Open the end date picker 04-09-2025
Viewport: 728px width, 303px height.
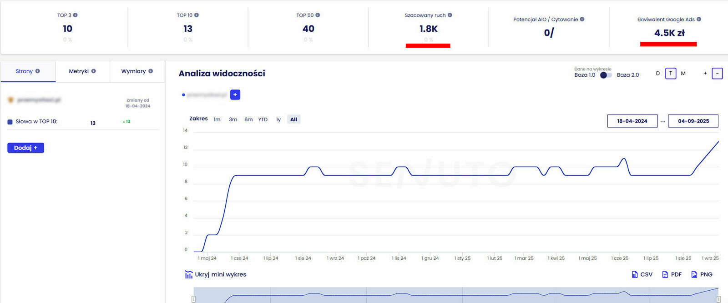coord(693,121)
